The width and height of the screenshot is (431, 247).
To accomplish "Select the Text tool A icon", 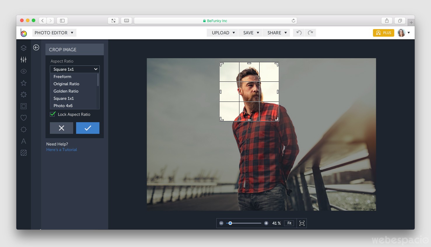I will coord(23,141).
